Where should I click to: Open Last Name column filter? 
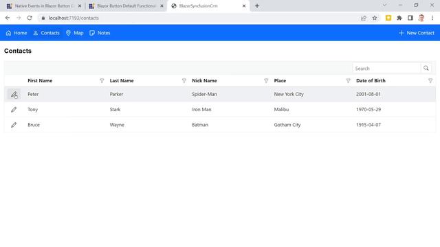click(x=184, y=81)
